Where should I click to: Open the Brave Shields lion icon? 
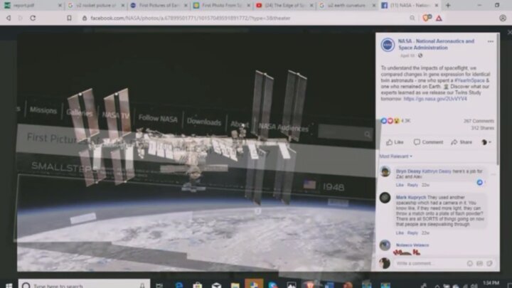(427, 18)
